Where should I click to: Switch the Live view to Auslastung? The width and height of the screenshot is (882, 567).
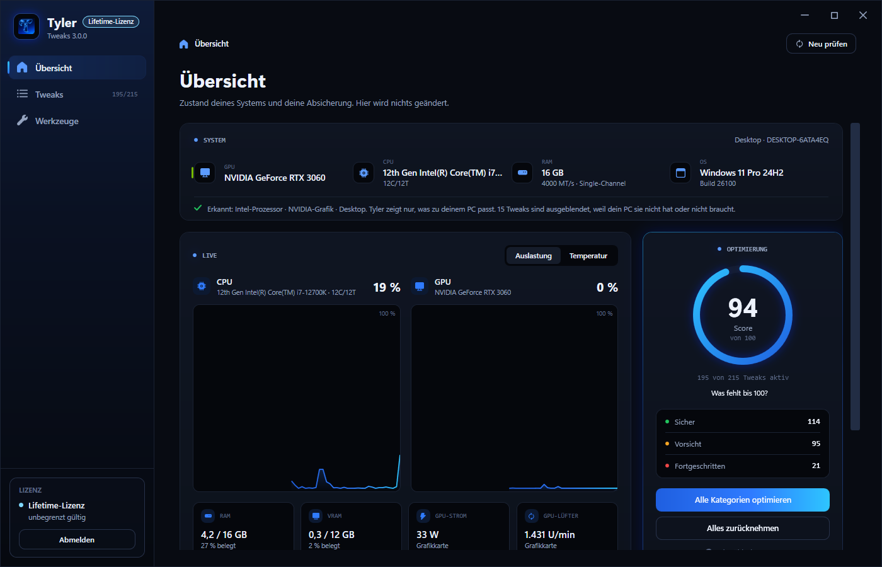coord(534,256)
